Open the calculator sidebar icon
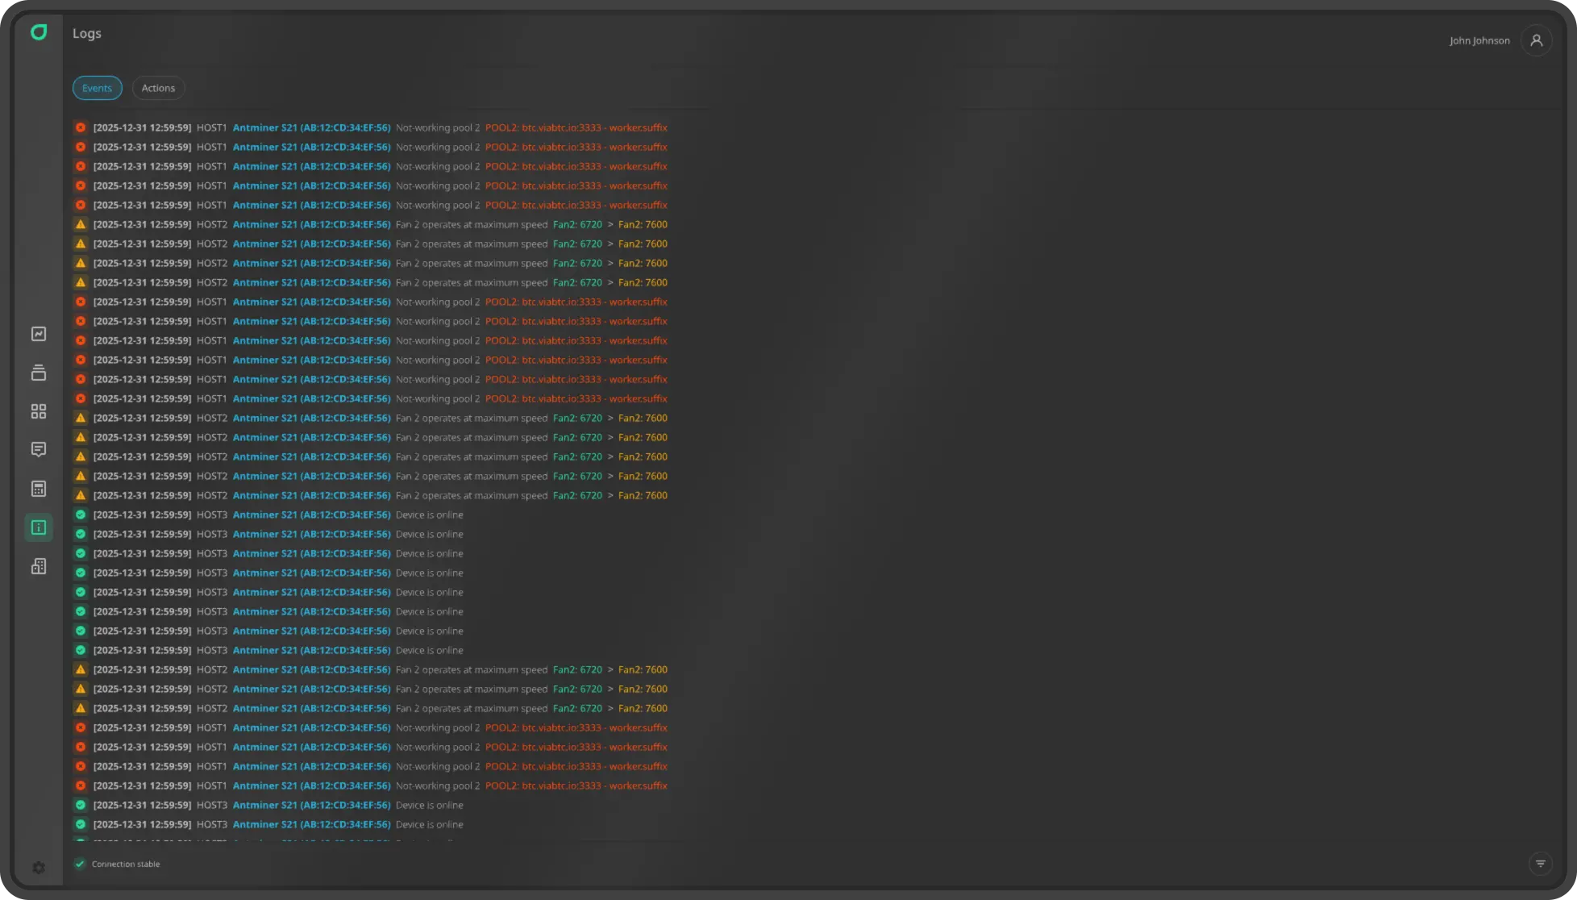Image resolution: width=1577 pixels, height=900 pixels. tap(39, 489)
